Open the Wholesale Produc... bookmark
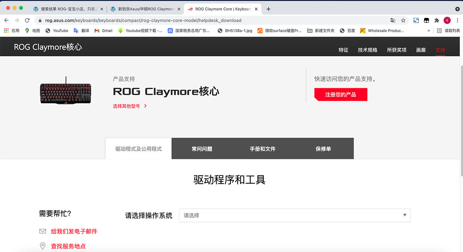The image size is (463, 252). click(382, 31)
